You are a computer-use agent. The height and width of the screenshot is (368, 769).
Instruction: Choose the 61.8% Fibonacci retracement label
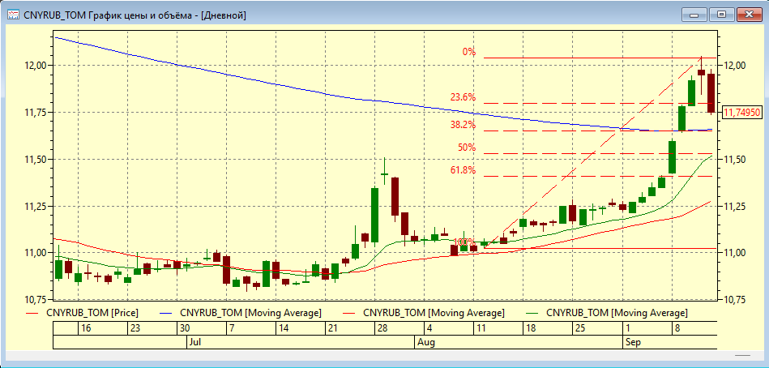[463, 170]
